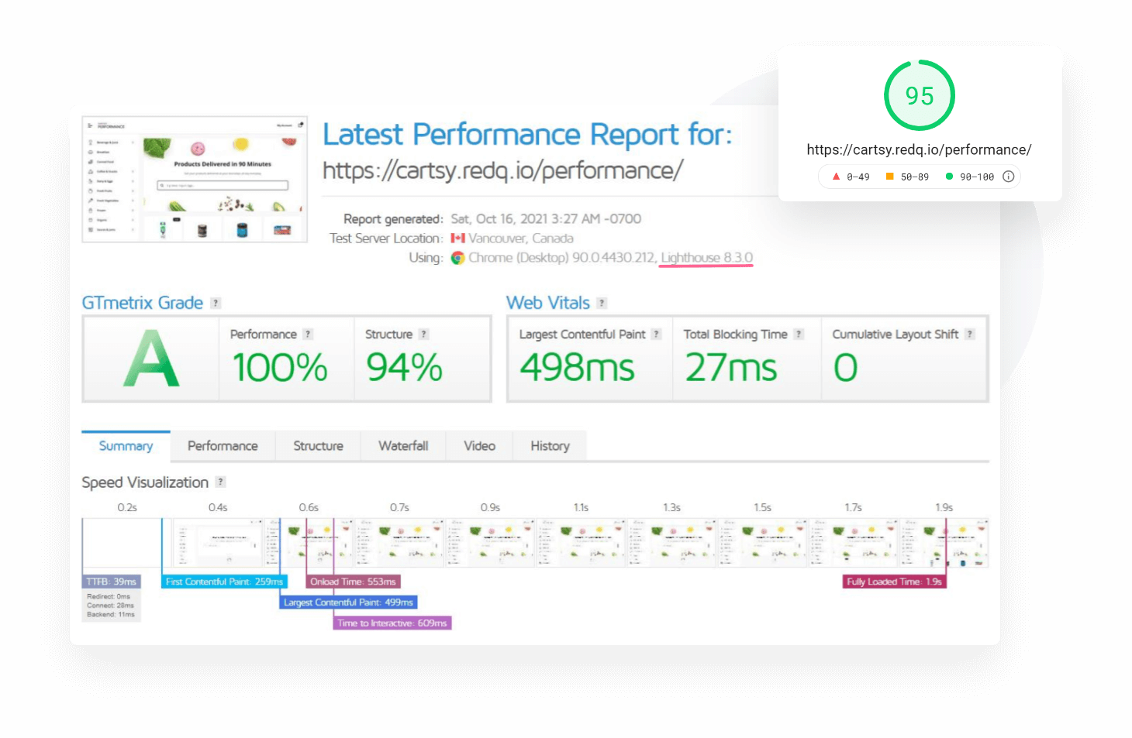Click the filmstrip frame under 1.5s
1132x738 pixels.
point(762,543)
